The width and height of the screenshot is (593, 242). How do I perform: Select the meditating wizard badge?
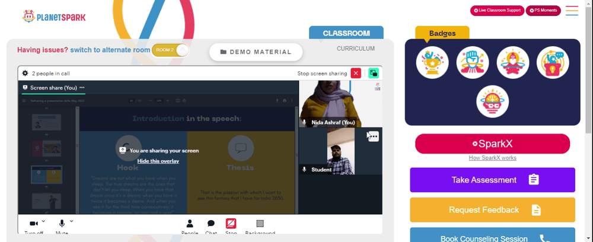[513, 62]
